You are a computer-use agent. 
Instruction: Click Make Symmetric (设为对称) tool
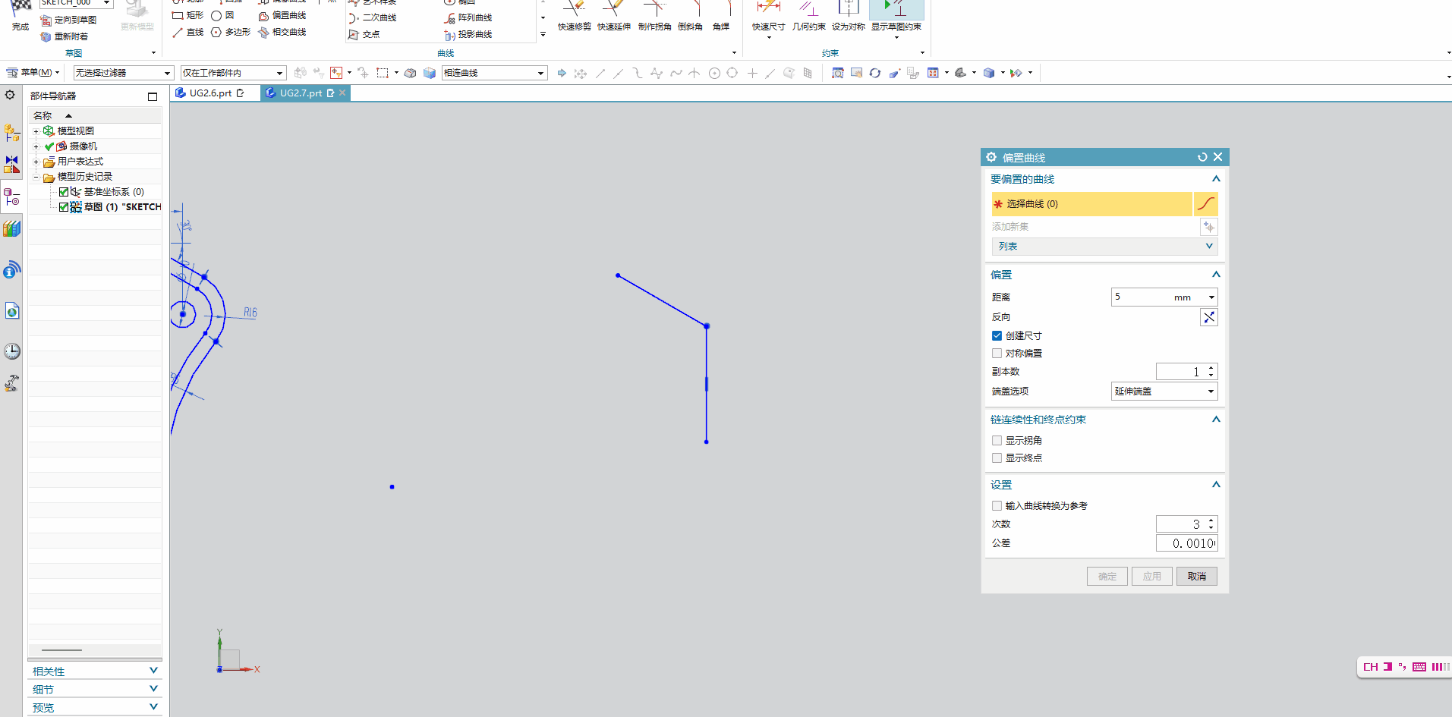click(848, 15)
